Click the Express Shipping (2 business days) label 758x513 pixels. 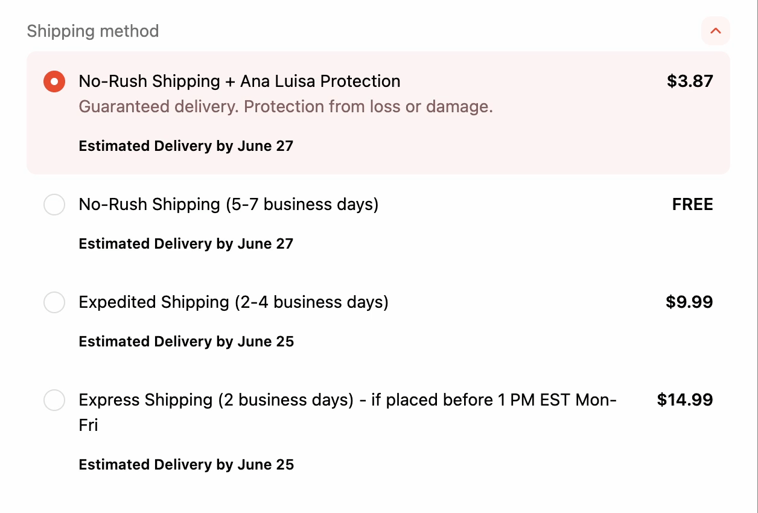[347, 401]
